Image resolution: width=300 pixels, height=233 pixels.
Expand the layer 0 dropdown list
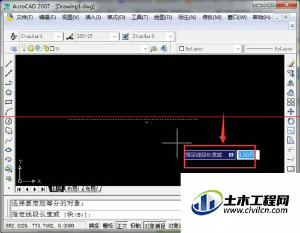pos(145,49)
